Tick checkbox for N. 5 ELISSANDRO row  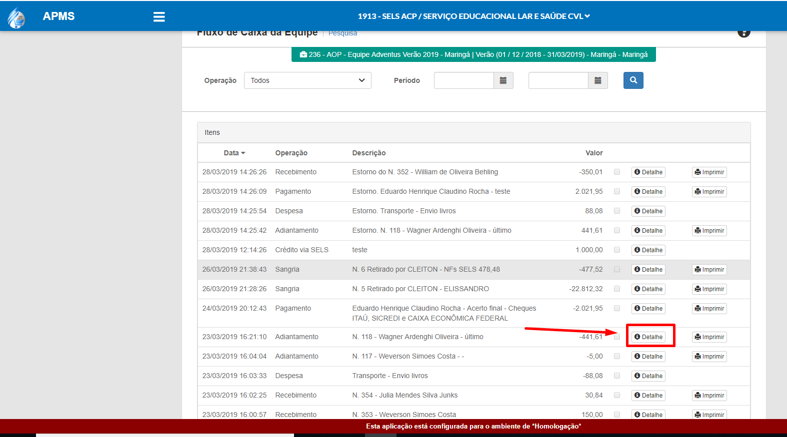point(617,289)
